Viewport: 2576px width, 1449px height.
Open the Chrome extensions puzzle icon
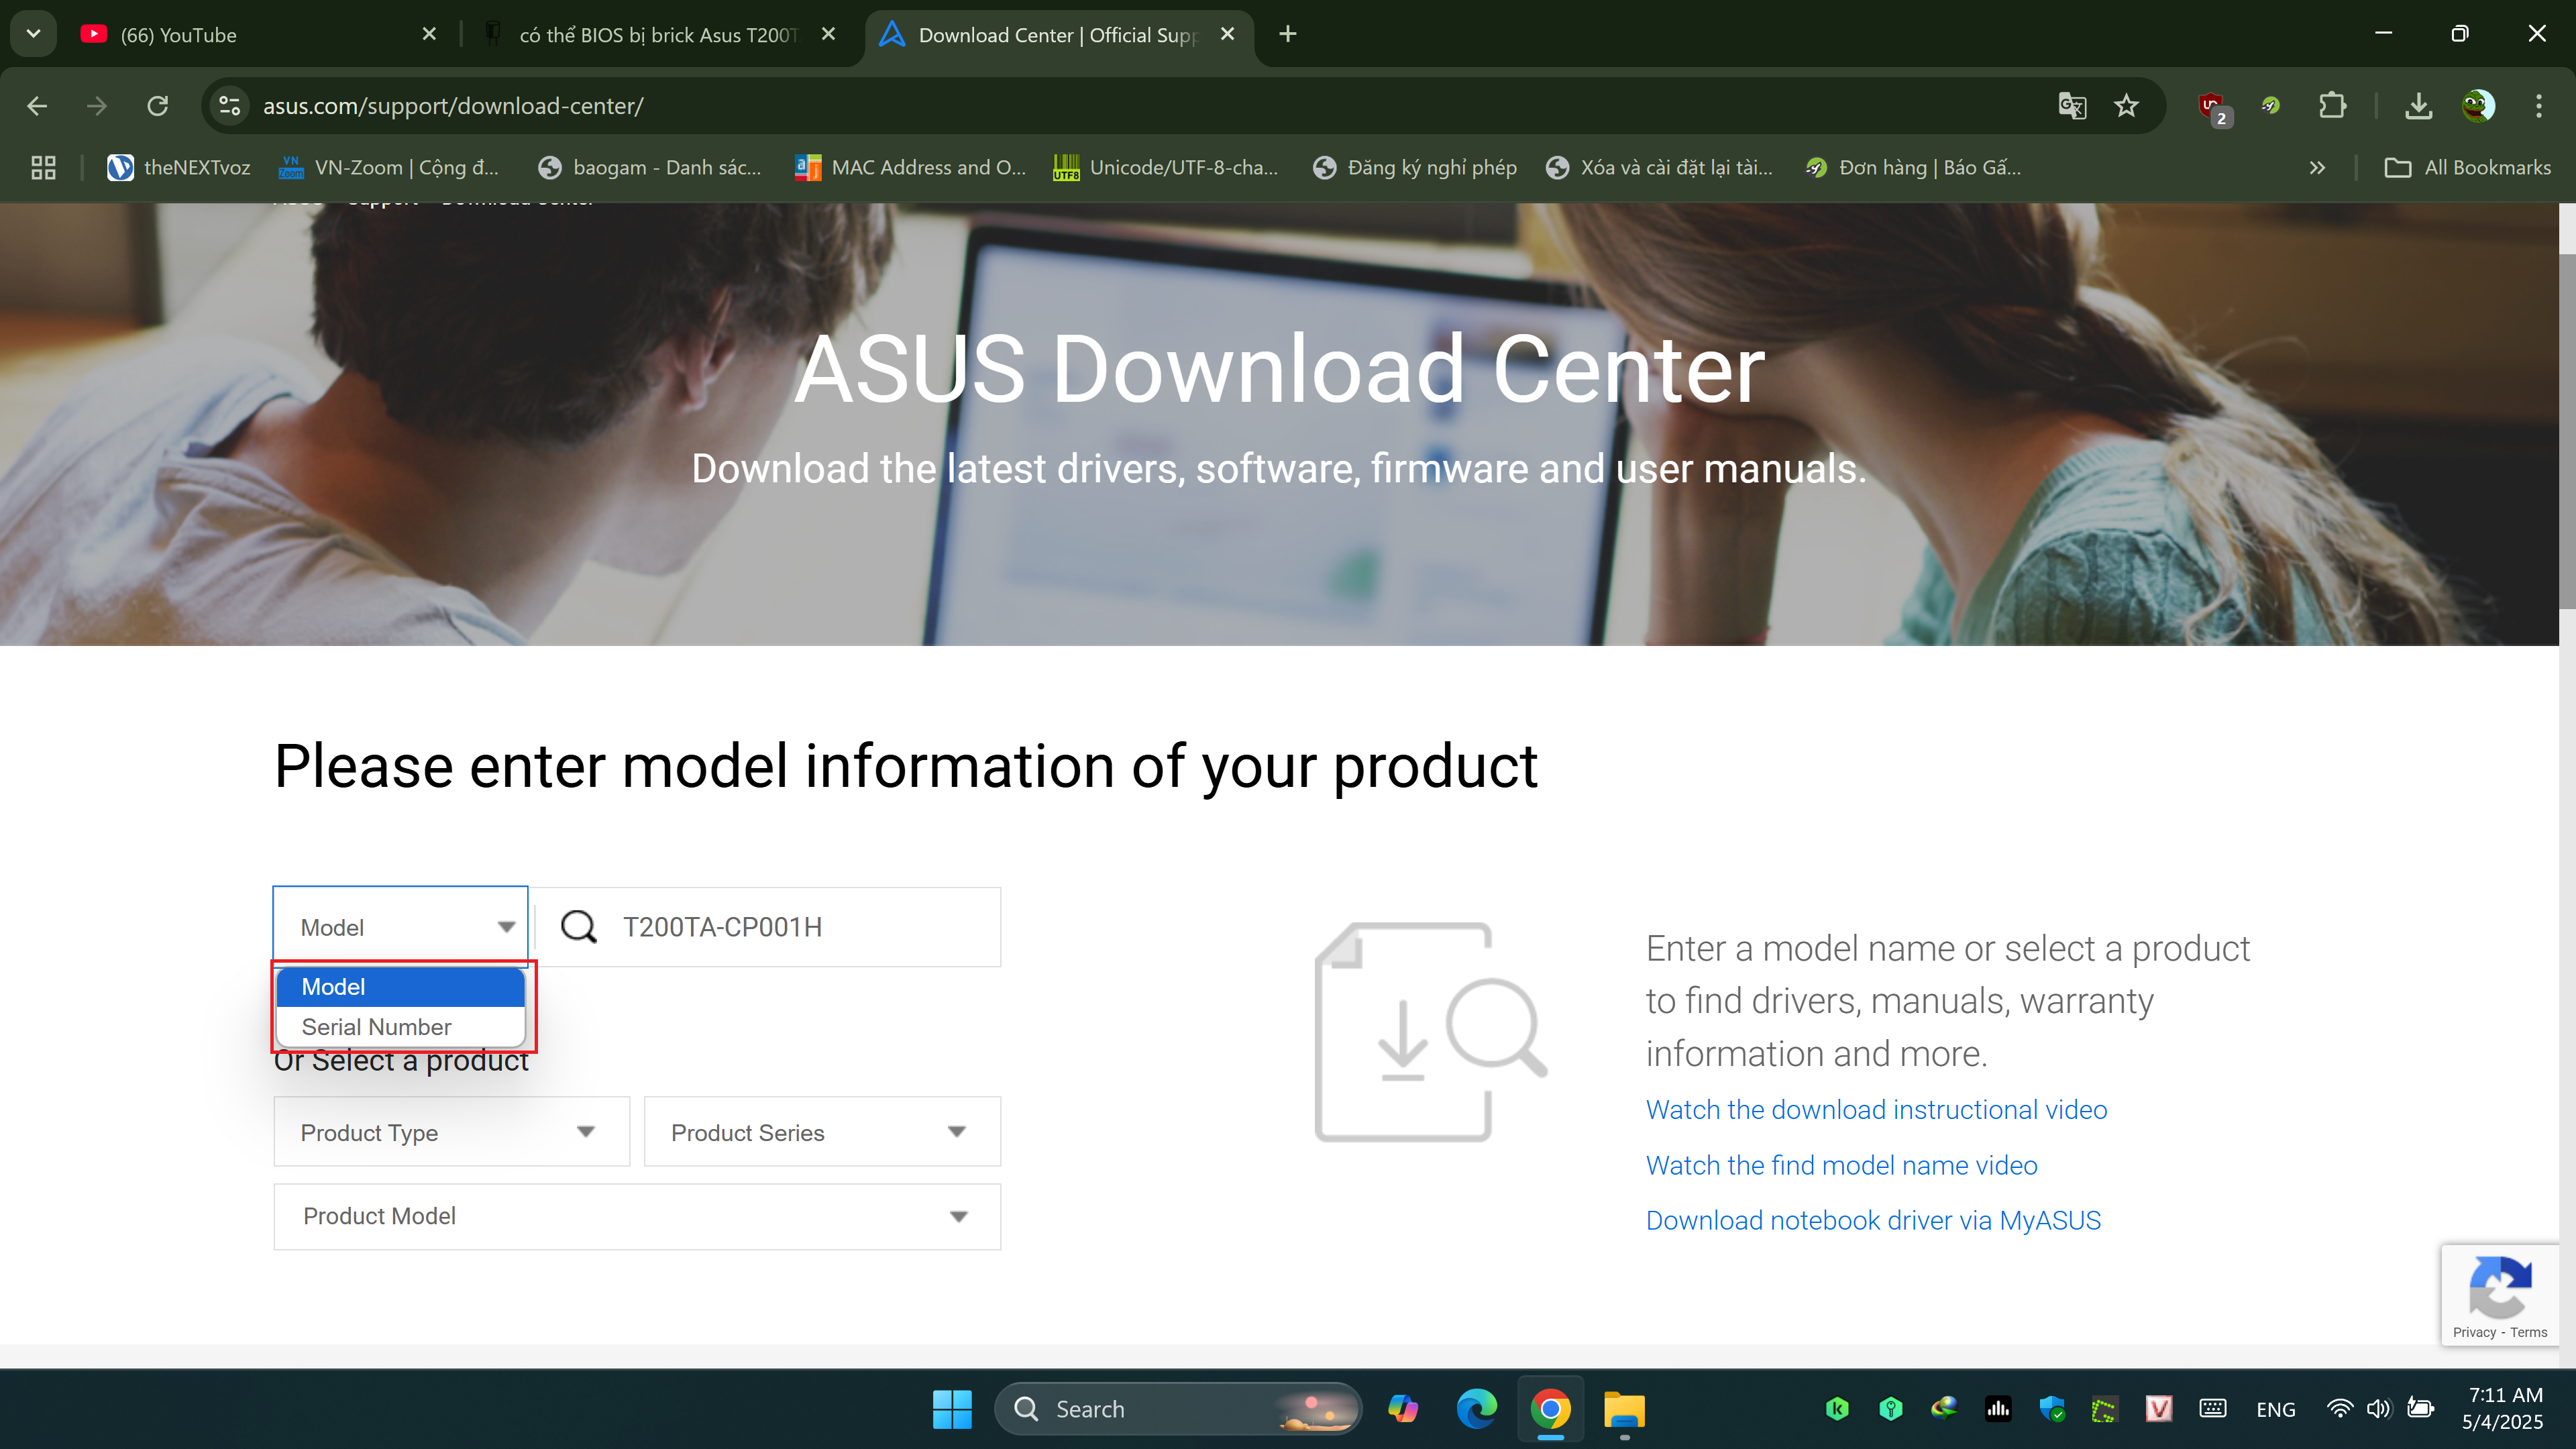pos(2332,106)
